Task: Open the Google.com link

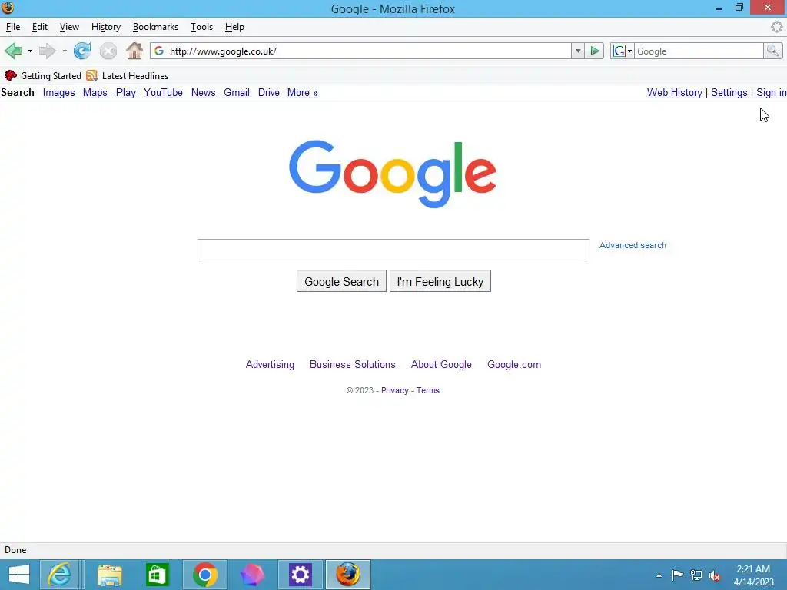Action: point(514,365)
